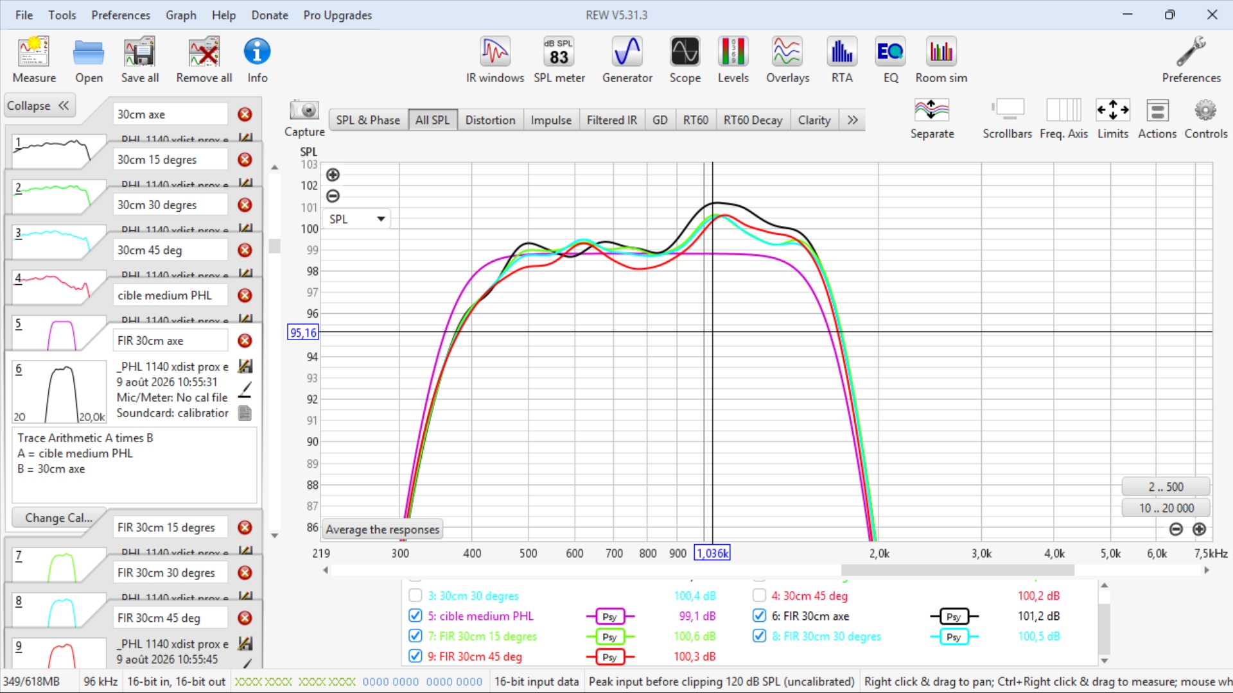Uncheck trace 6 FIR 30cm axe
This screenshot has height=693, width=1233.
pyautogui.click(x=759, y=616)
